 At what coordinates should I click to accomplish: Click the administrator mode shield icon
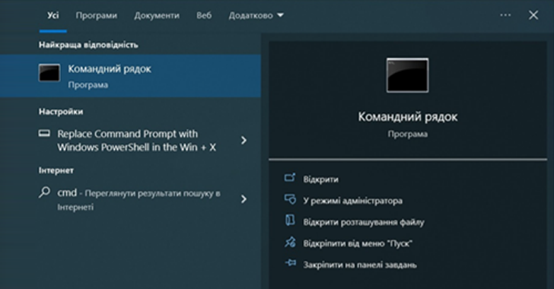point(290,199)
